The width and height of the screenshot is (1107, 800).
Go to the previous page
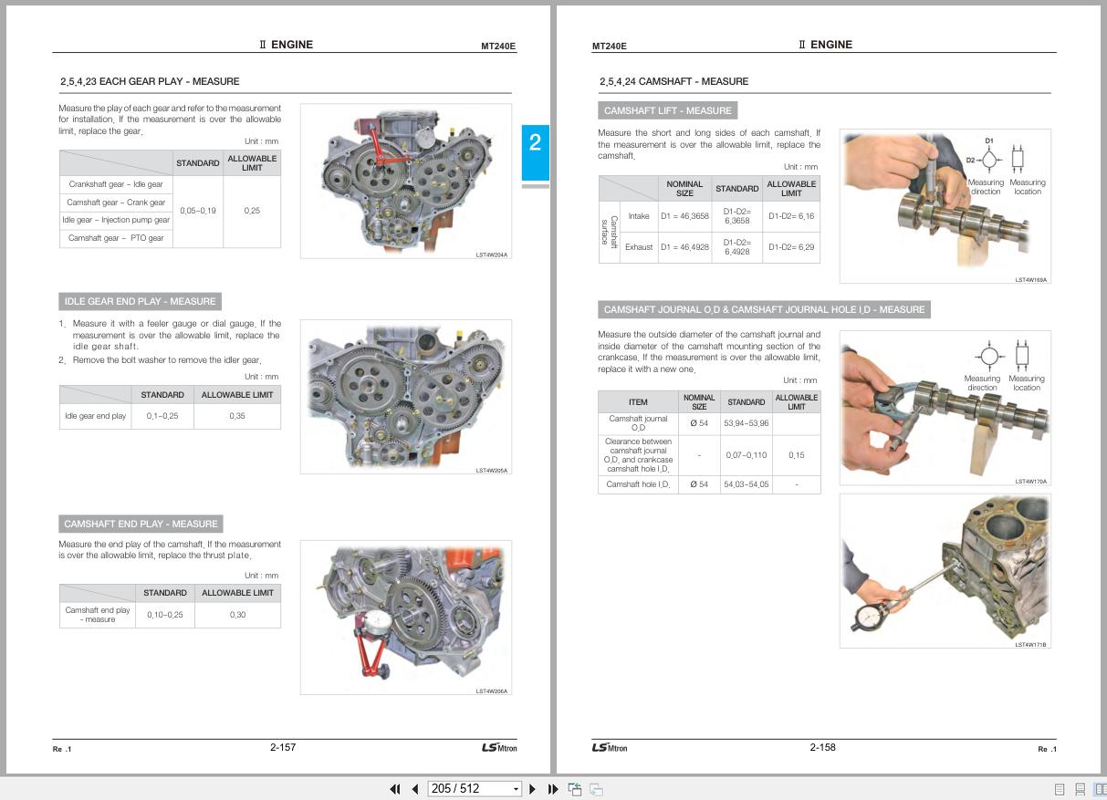click(x=415, y=789)
